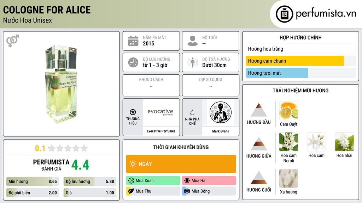Viewport: 362px width, 203px height.
Task: Click the yellow 0.1 user rating value
Action: point(40,148)
